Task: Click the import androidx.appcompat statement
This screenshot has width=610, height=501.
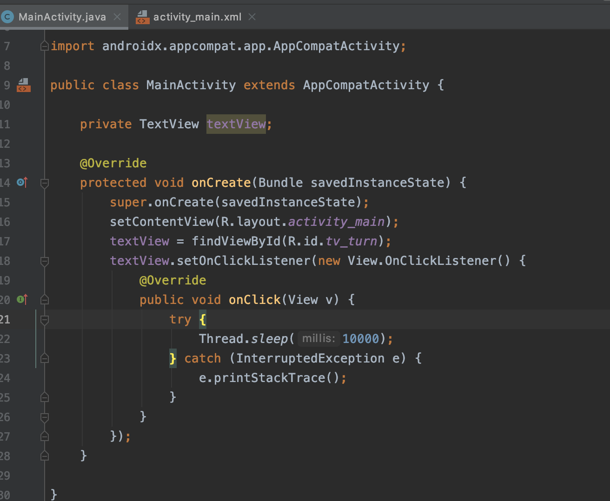Action: (x=228, y=46)
